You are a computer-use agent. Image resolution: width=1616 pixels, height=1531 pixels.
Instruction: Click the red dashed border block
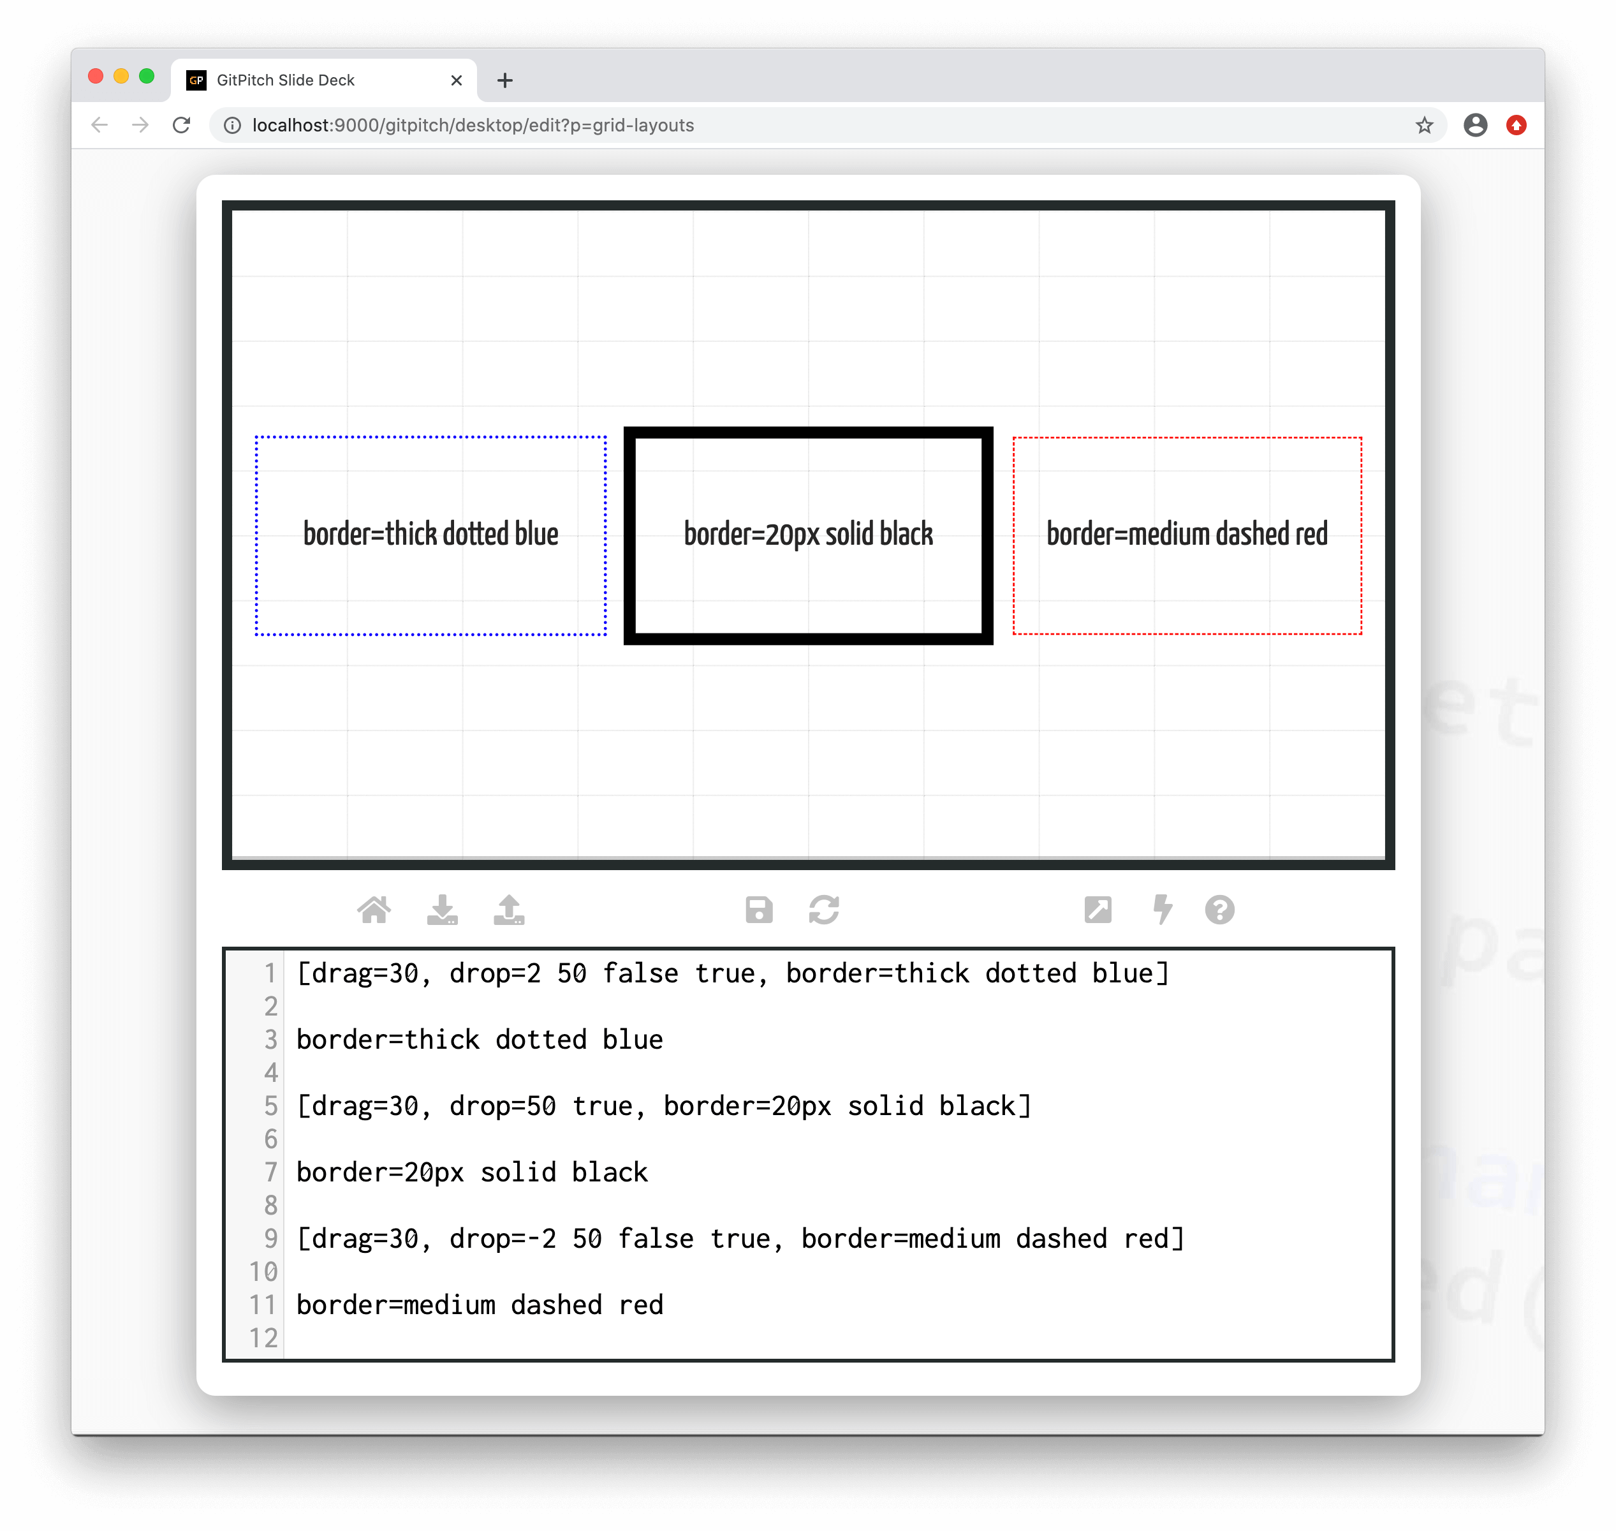(x=1187, y=535)
